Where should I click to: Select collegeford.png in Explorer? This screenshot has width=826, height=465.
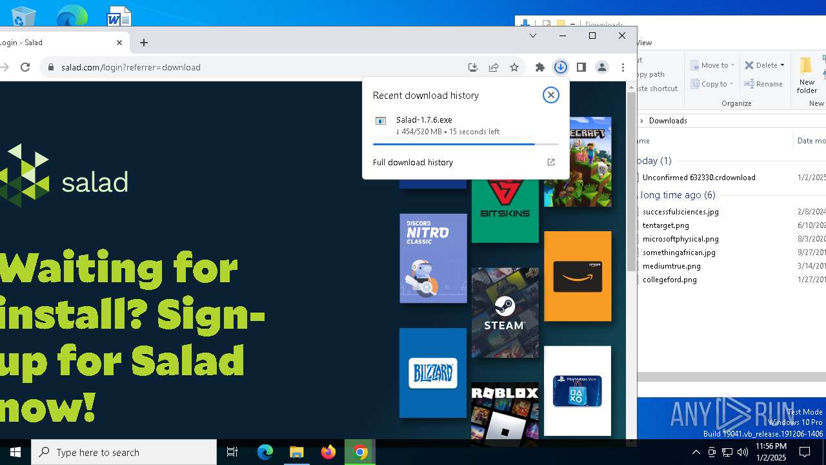(669, 280)
